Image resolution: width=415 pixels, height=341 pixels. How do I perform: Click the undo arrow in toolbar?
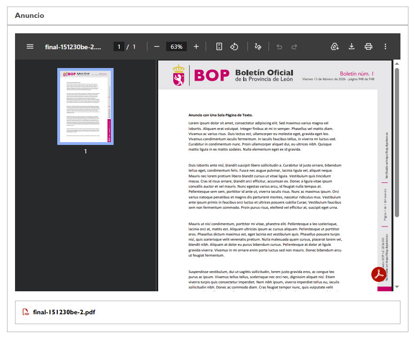click(279, 46)
